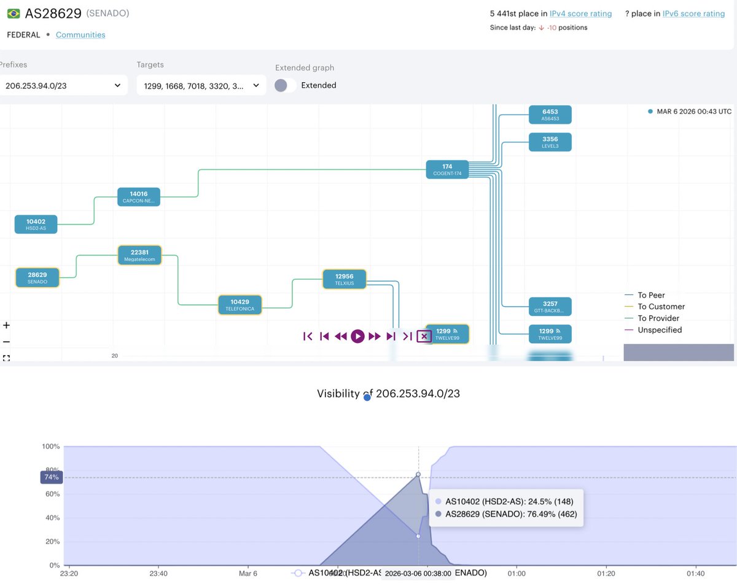The image size is (737, 584).
Task: Open fullscreen view of the graph
Action: [6, 358]
